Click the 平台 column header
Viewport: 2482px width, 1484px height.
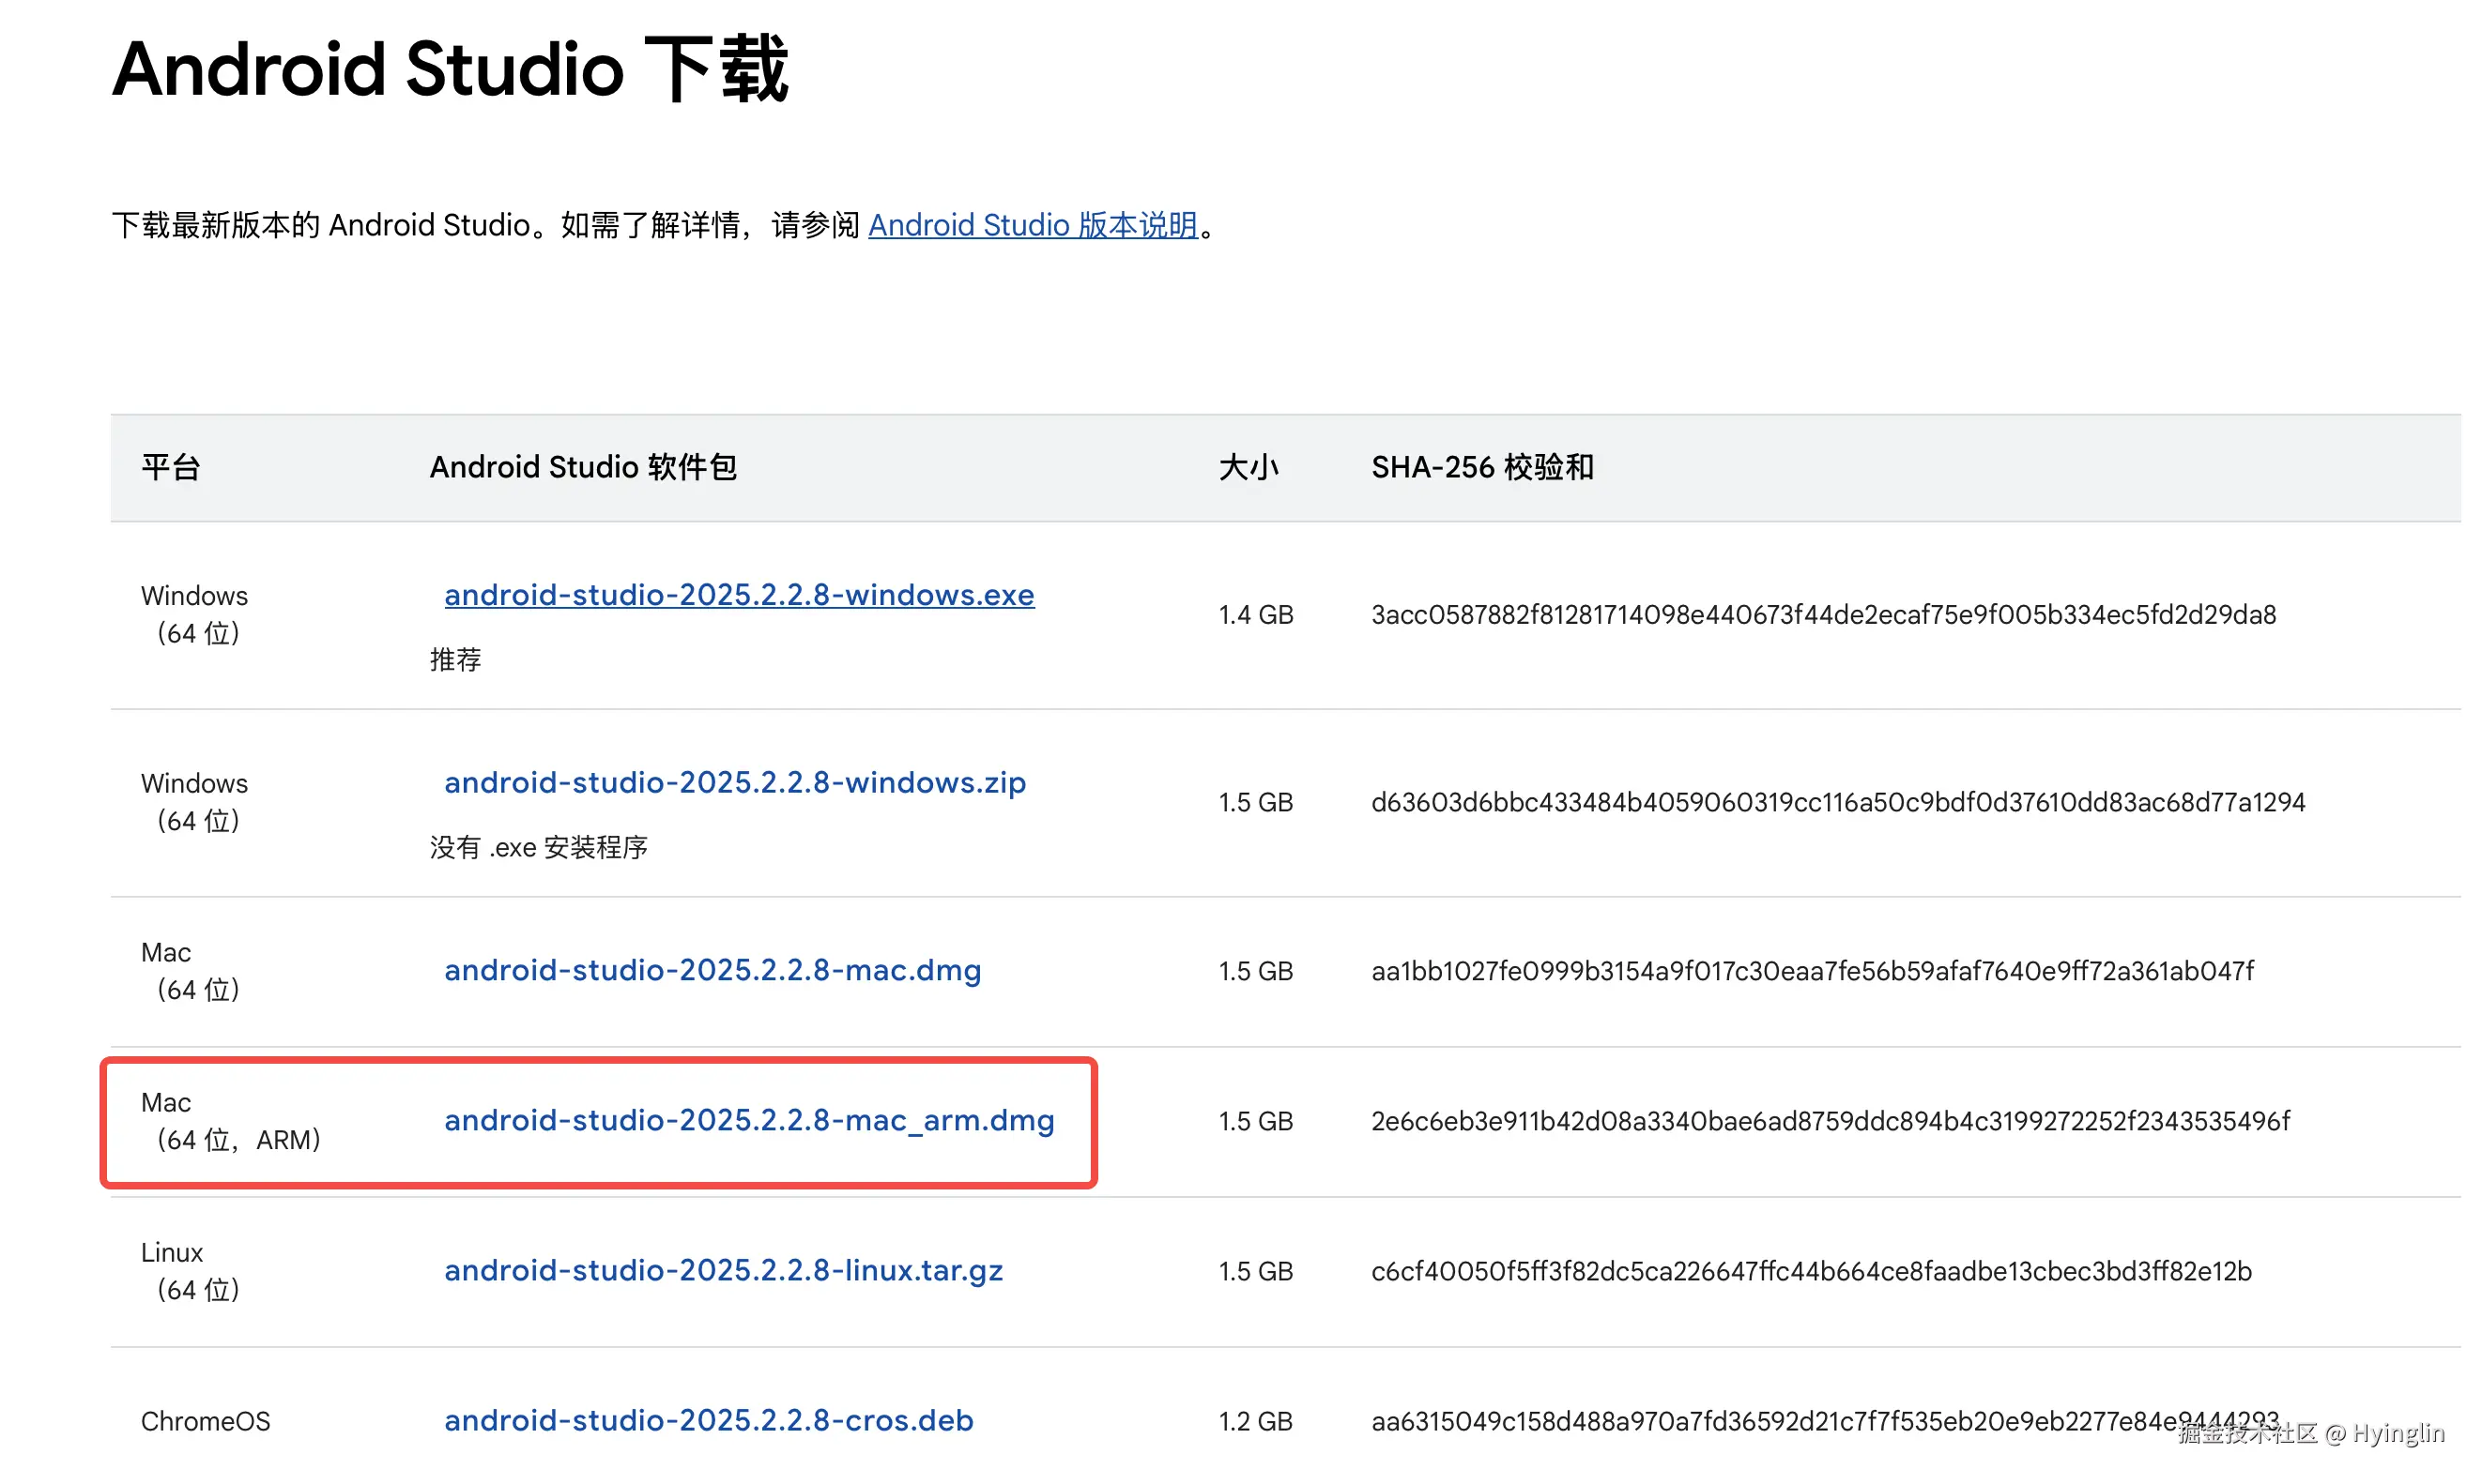click(171, 467)
